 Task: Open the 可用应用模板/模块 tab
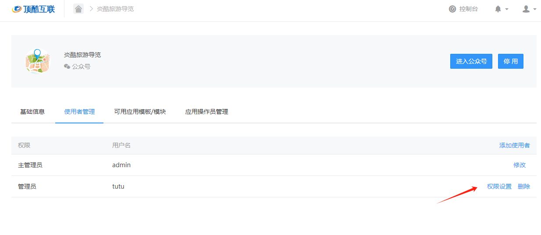tap(140, 112)
